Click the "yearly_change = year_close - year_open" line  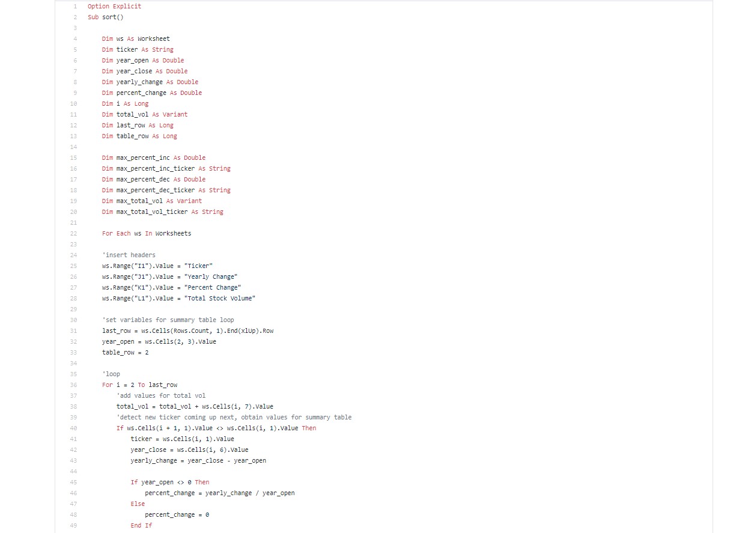pyautogui.click(x=198, y=460)
